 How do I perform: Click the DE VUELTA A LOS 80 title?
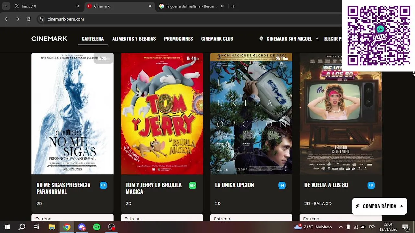pos(326,185)
